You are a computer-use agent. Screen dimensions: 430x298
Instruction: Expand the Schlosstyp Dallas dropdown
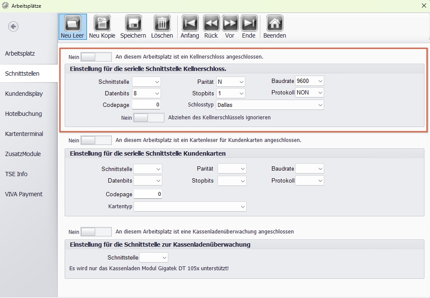(270, 105)
